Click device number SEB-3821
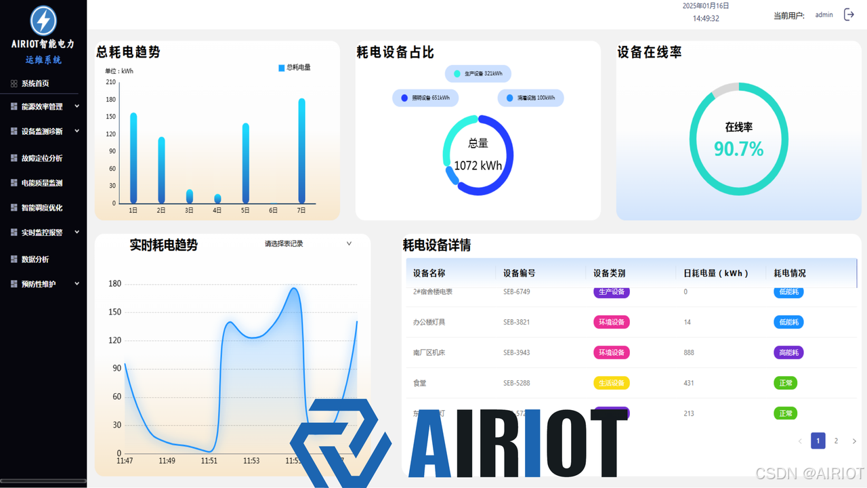This screenshot has height=488, width=867. [x=517, y=322]
